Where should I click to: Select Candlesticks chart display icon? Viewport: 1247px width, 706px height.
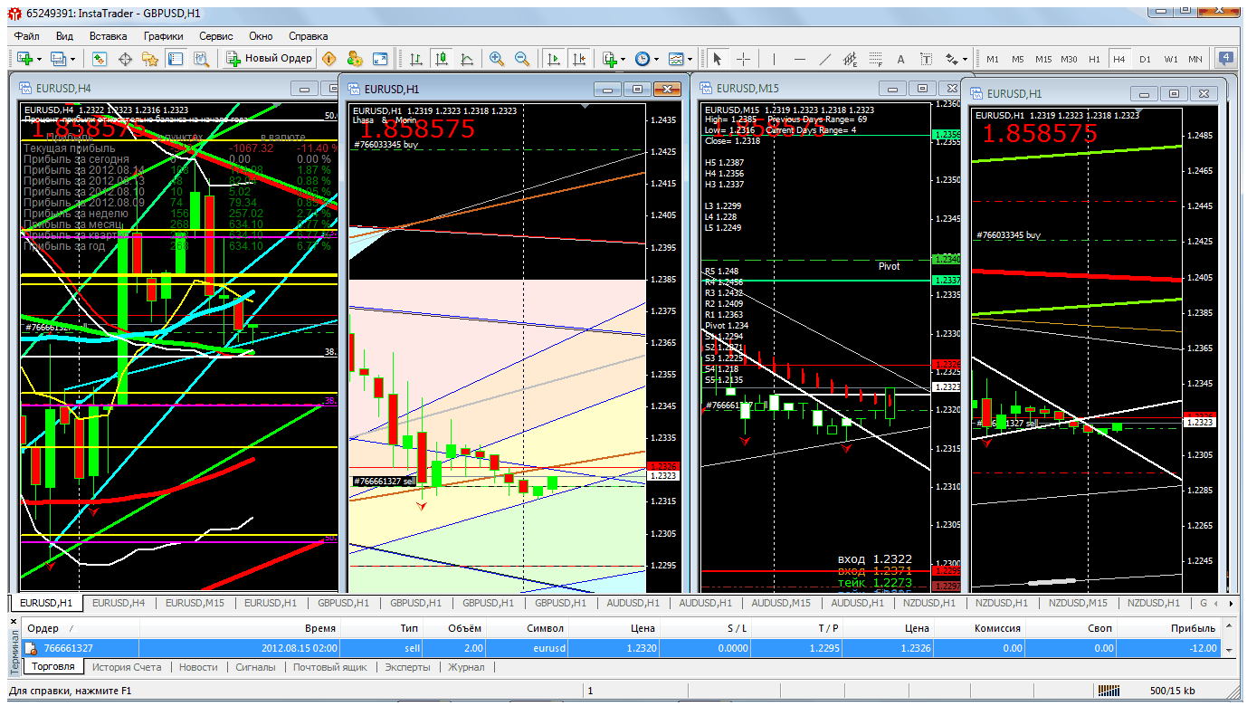coord(442,59)
